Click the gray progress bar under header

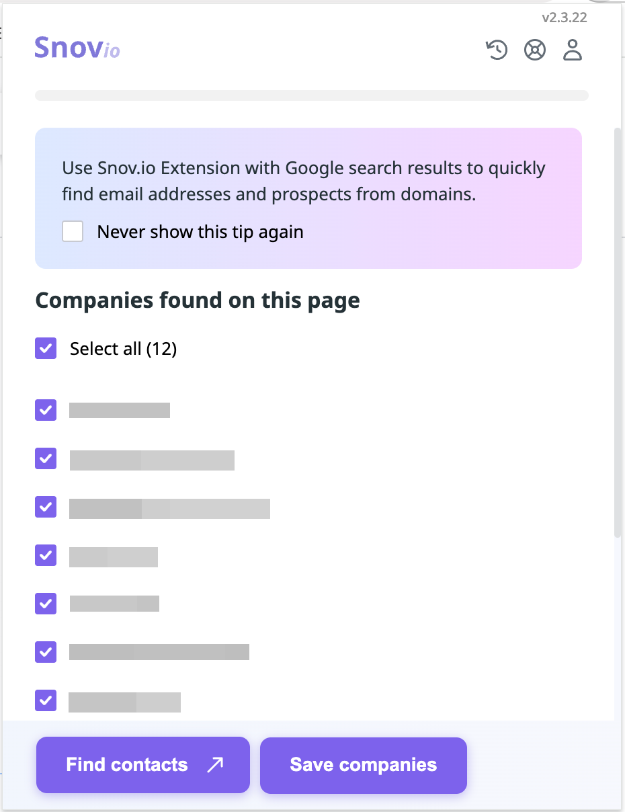312,95
